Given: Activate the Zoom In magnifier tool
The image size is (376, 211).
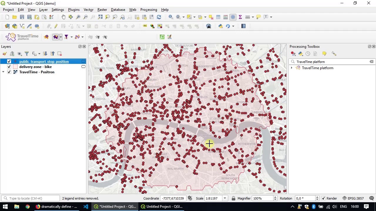Looking at the screenshot, I should 78,17.
